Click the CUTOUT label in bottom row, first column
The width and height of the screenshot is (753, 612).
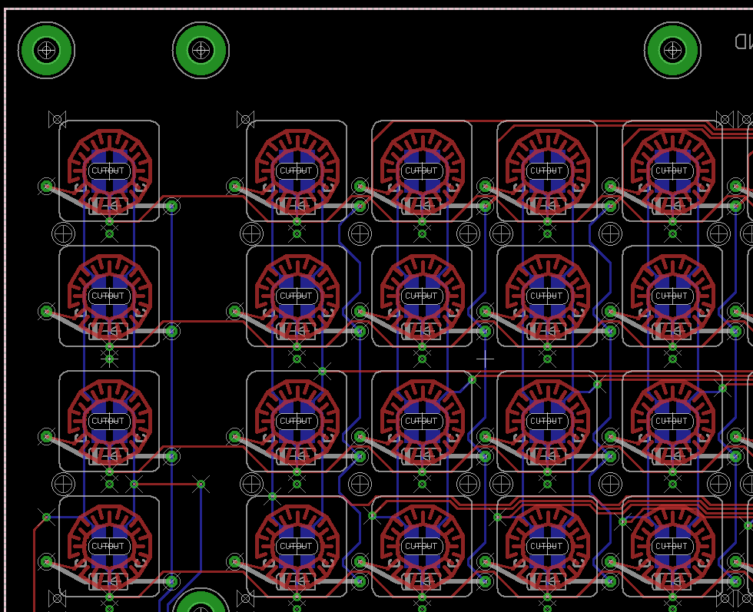pyautogui.click(x=108, y=546)
